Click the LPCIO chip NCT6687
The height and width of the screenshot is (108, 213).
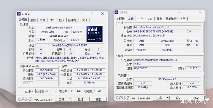pos(168,50)
